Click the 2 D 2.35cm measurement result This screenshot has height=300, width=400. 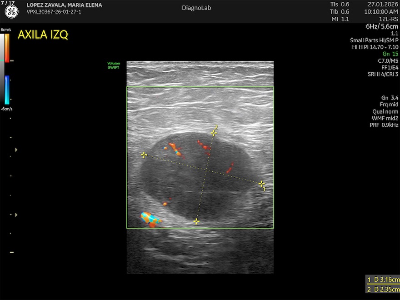point(383,290)
